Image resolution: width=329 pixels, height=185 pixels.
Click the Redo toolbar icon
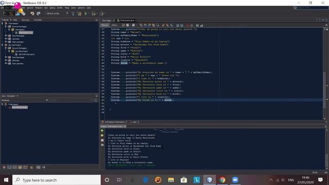coord(39,14)
